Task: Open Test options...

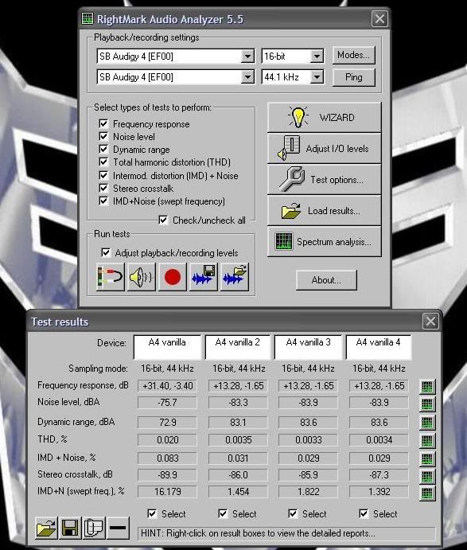Action: coord(324,180)
